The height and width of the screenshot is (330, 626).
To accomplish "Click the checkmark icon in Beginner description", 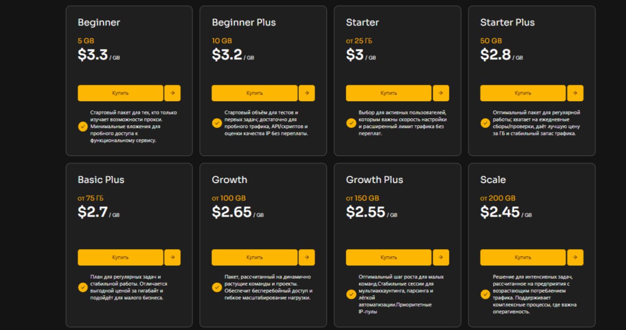I will [83, 127].
